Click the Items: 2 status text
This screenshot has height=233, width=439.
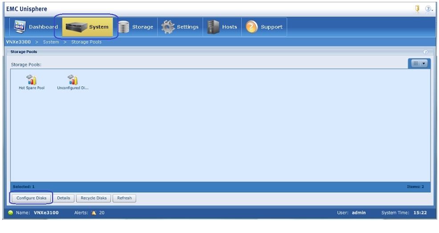(x=415, y=187)
